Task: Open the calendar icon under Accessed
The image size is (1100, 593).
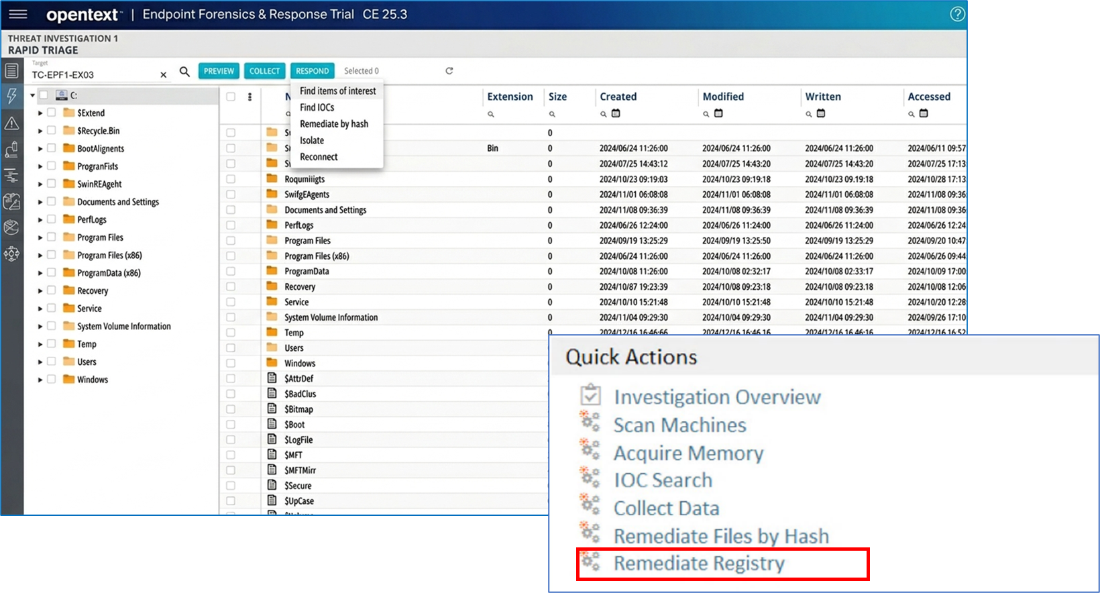Action: [x=924, y=113]
